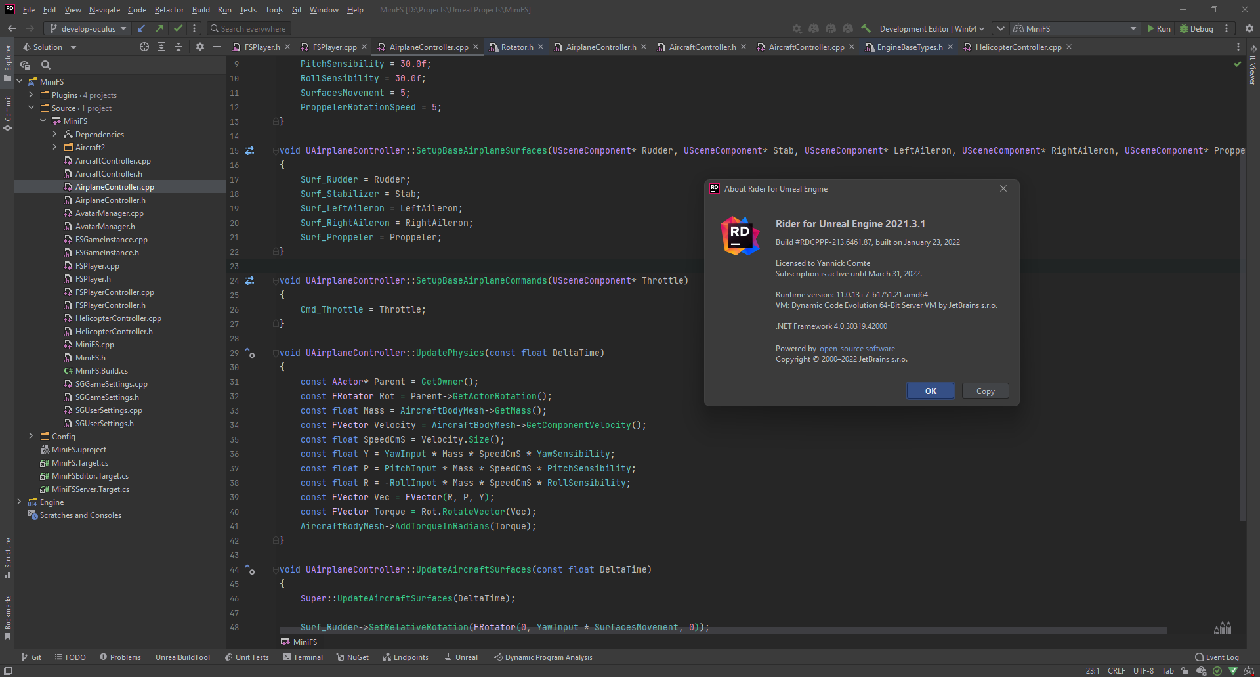The image size is (1260, 677).
Task: Open the Bookmarks tool window on the left sidebar
Action: (x=8, y=617)
